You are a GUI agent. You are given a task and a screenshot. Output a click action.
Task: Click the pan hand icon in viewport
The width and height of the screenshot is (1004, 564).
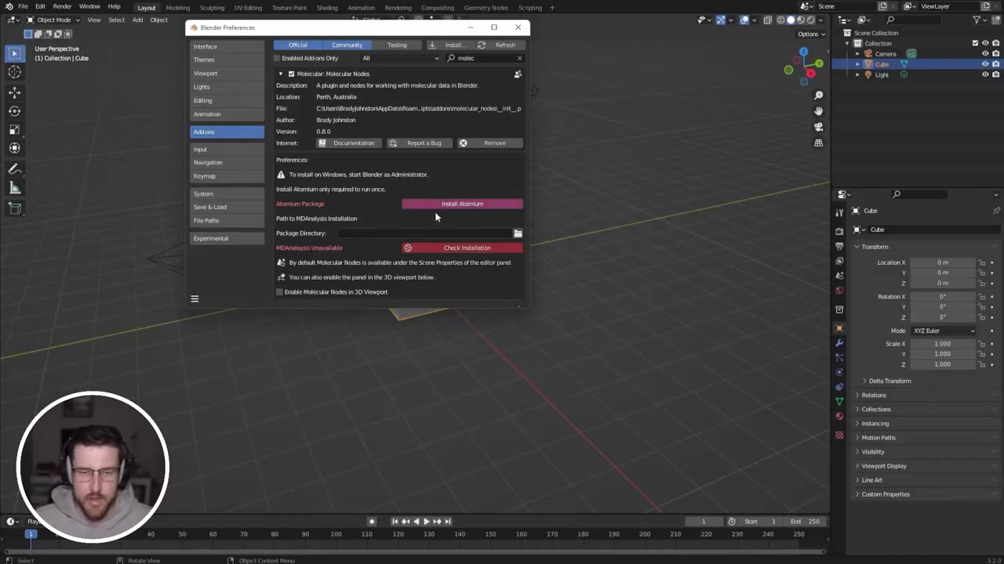pyautogui.click(x=818, y=111)
